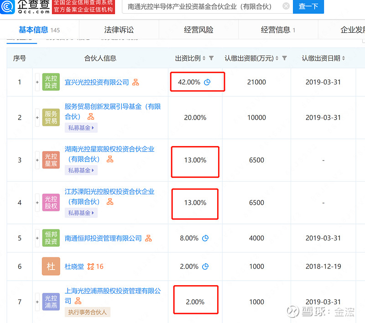Click the 恒邦投资 green logo badge

coord(51,238)
